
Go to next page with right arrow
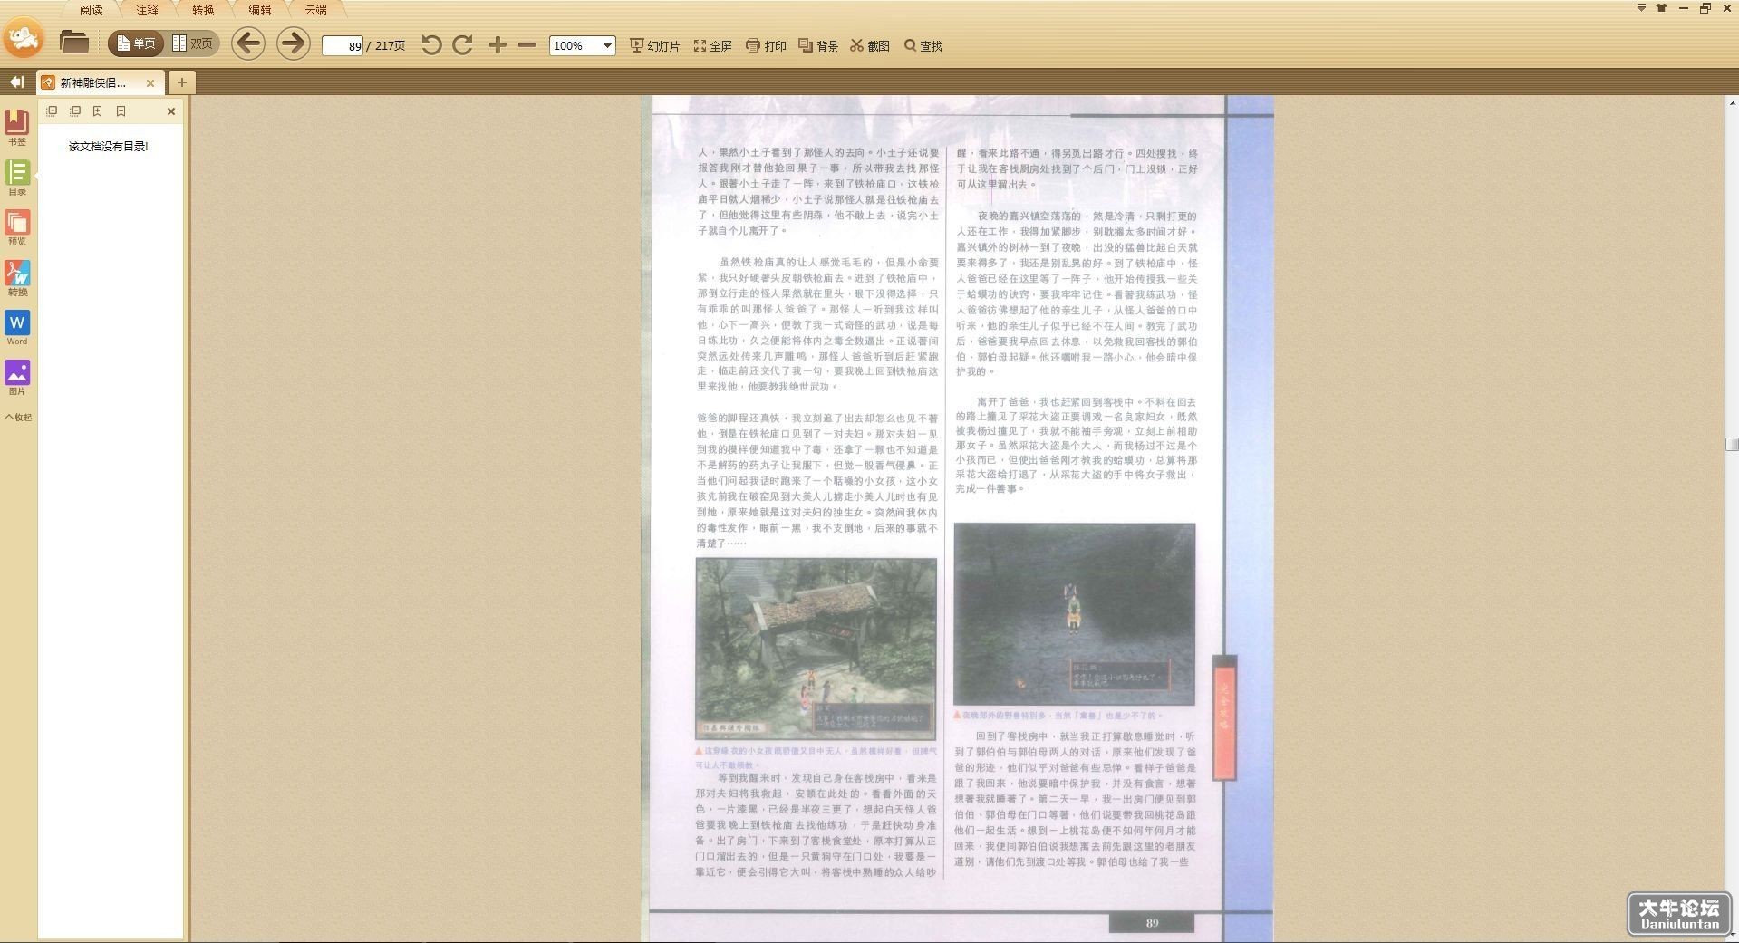tap(293, 43)
